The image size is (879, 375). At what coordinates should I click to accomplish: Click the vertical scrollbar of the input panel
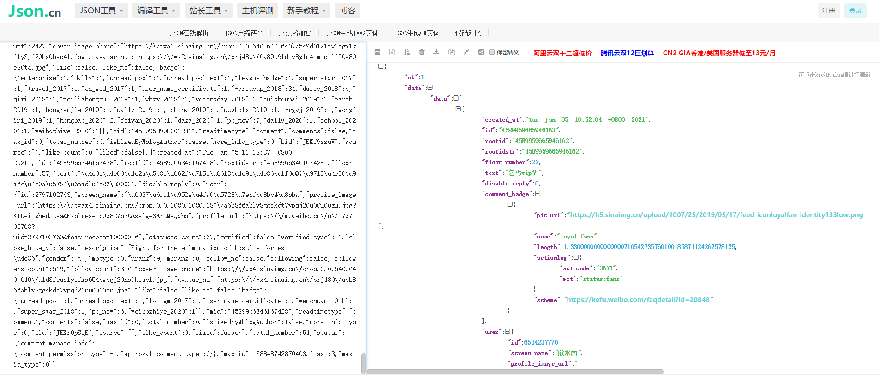(x=364, y=363)
